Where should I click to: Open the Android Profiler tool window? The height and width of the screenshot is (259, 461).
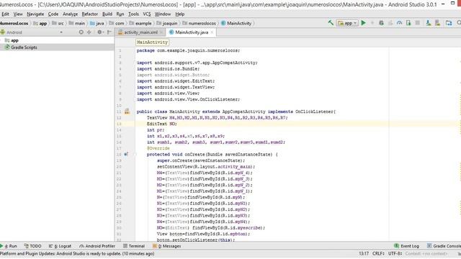tap(97, 246)
